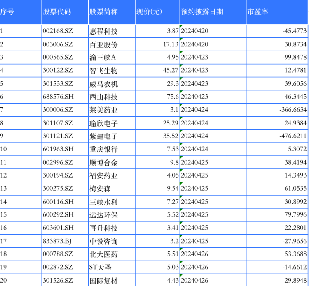Click P/E value -366.6634

click(x=277, y=110)
